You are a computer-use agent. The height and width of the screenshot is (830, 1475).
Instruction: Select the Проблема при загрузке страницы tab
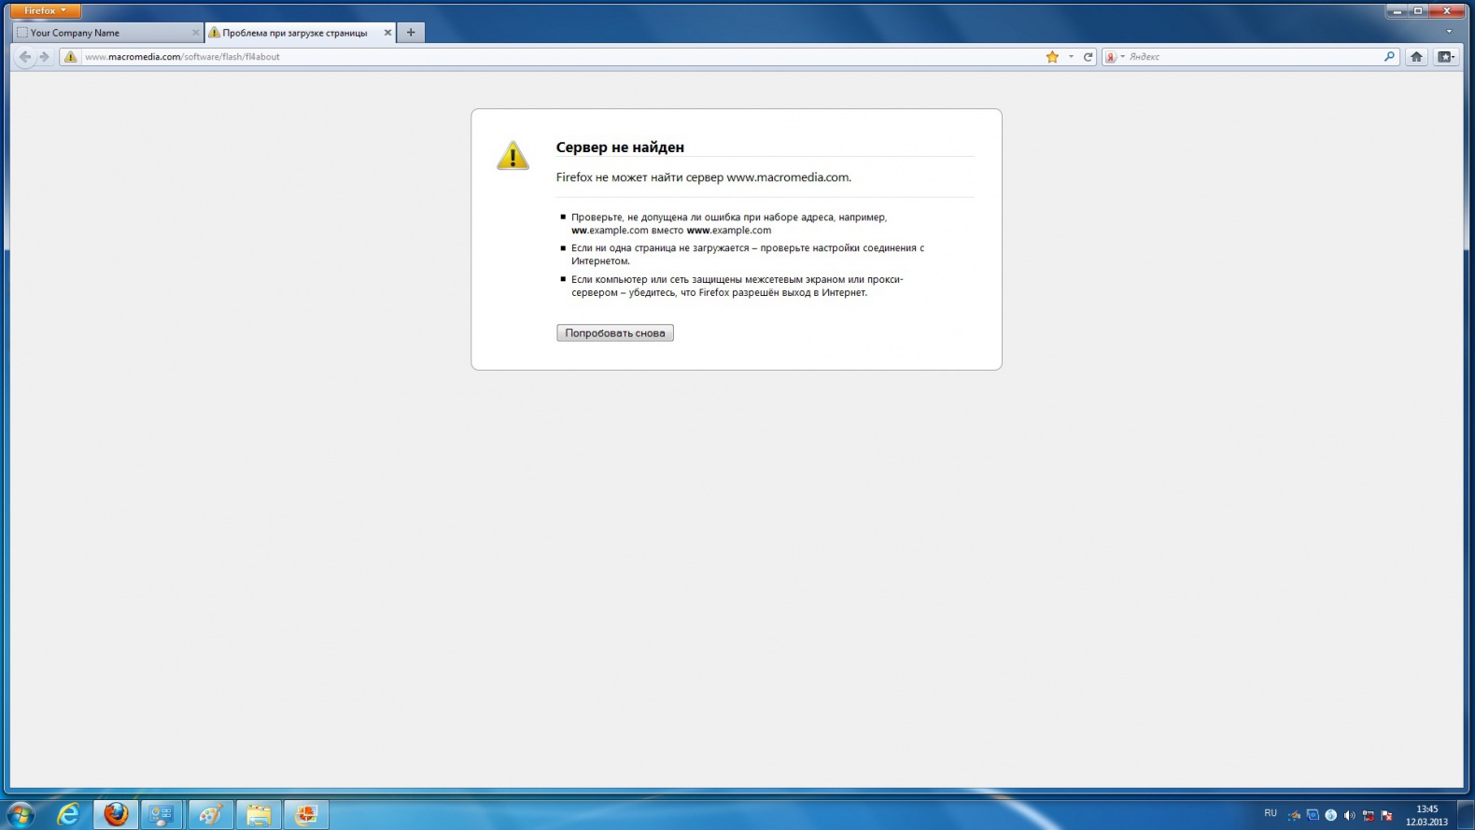tap(300, 33)
